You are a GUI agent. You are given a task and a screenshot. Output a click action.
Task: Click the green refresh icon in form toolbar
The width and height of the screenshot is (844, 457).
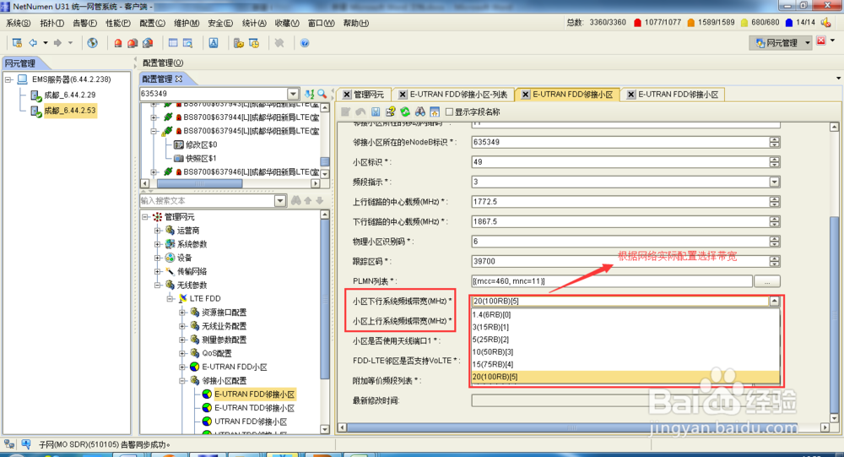405,112
